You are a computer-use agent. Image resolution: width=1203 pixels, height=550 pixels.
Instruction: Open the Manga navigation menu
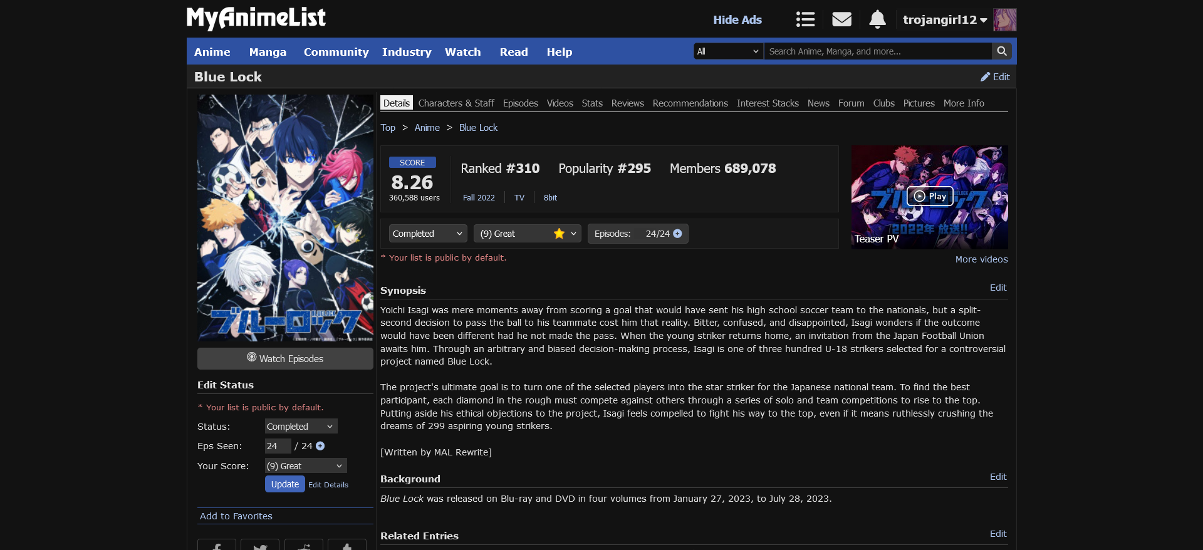click(x=268, y=52)
